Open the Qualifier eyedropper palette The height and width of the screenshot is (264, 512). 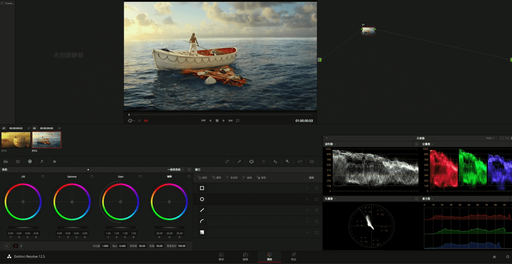(x=239, y=161)
